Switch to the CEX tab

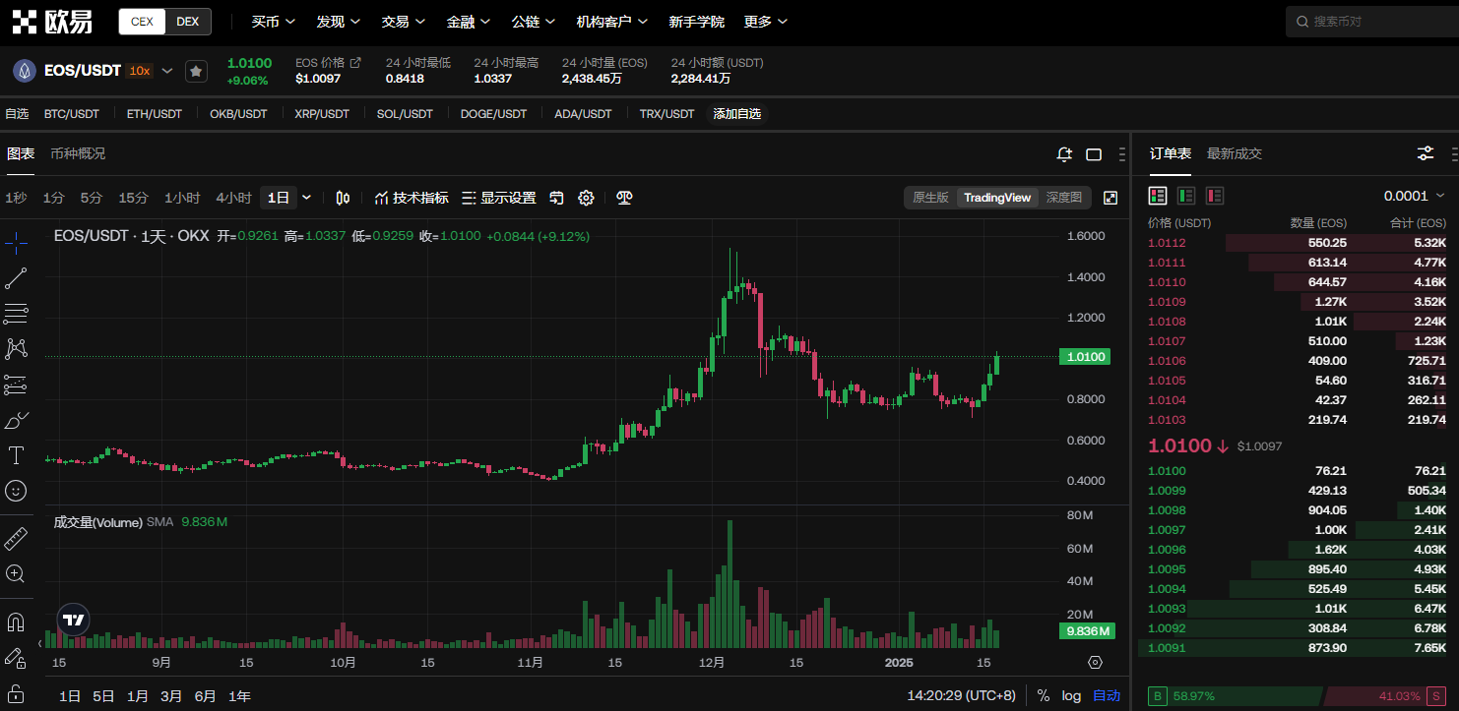142,22
